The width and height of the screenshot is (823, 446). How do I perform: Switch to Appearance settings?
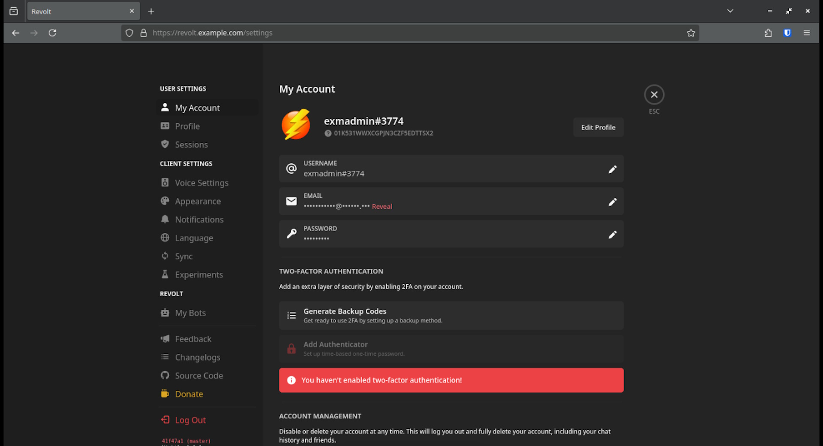[x=198, y=202]
